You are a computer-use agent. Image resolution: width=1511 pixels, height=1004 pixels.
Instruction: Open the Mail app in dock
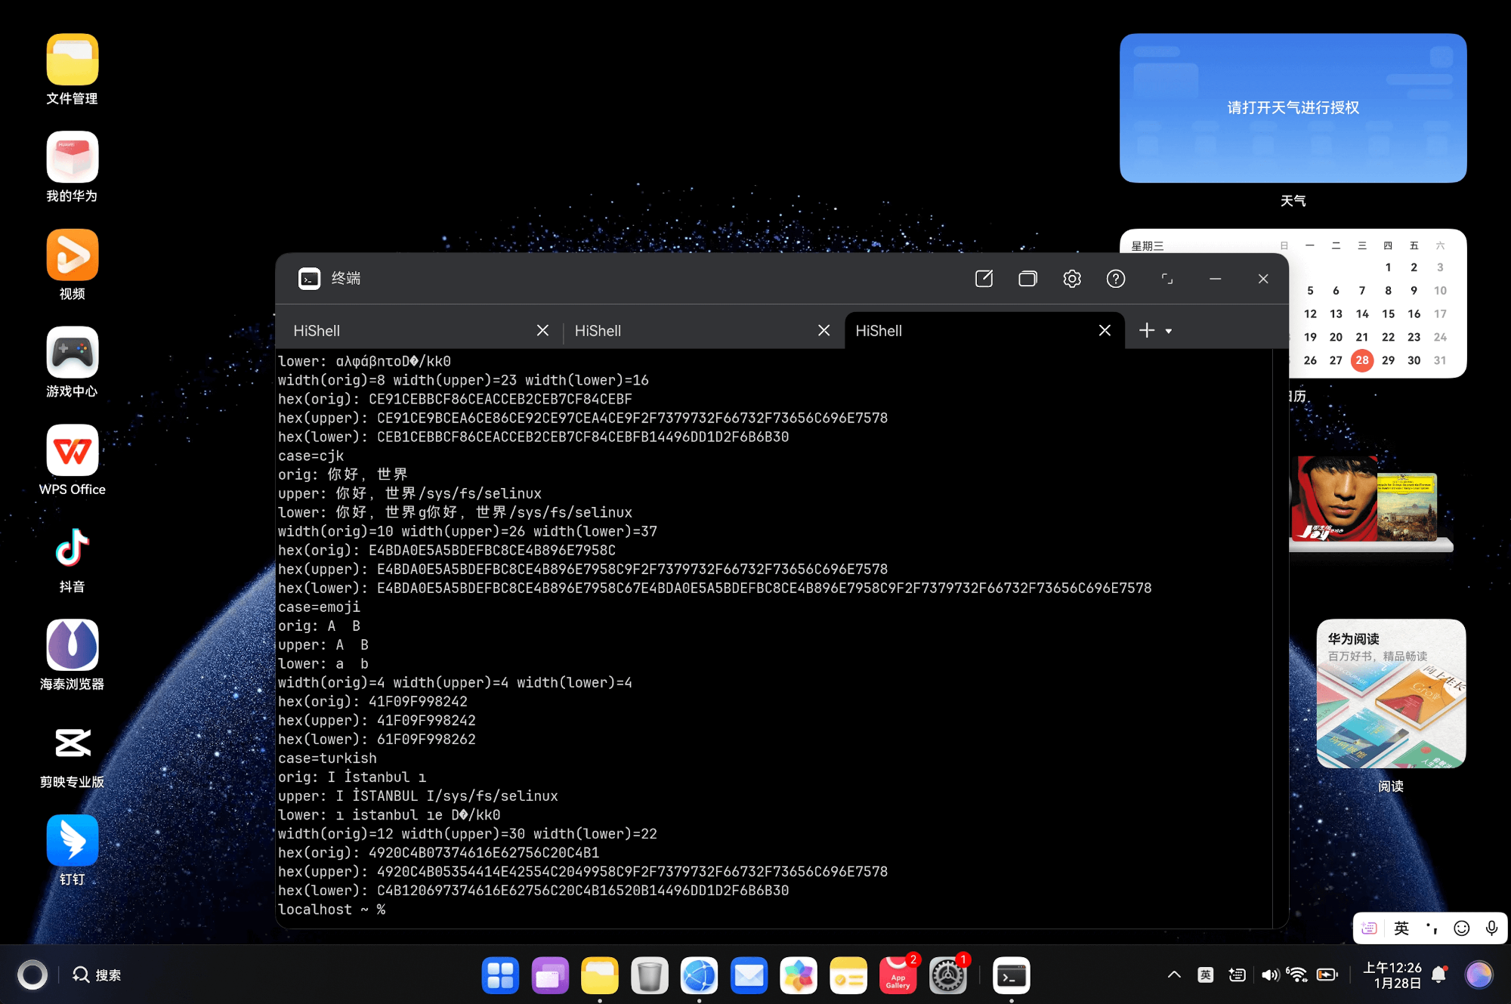click(x=749, y=975)
